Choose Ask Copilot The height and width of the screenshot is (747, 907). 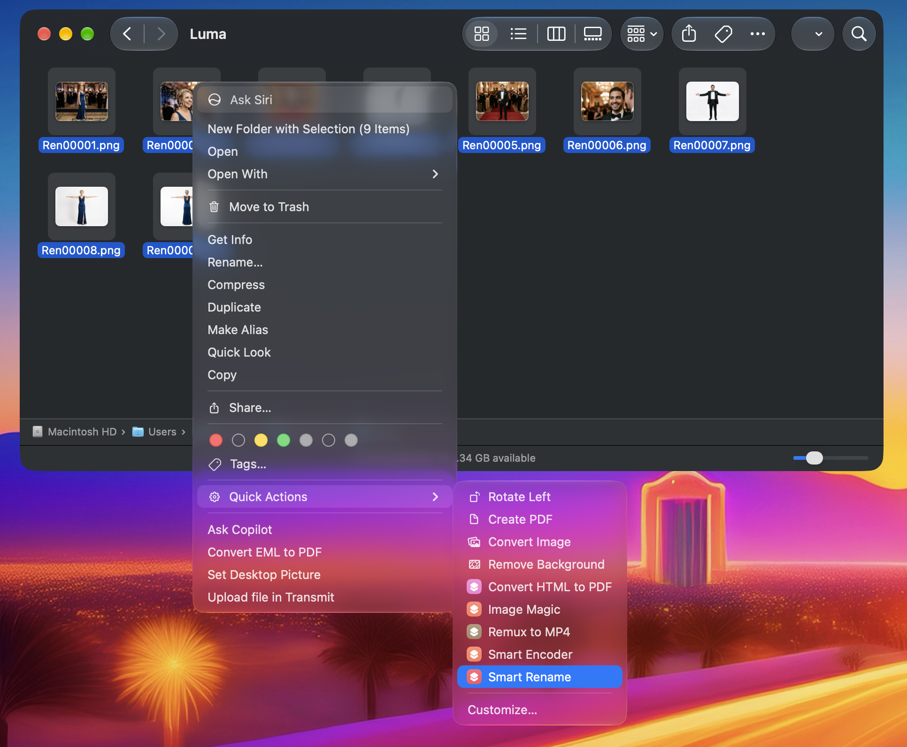325,530
